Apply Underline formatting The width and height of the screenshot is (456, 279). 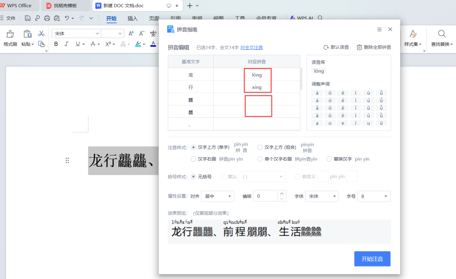pyautogui.click(x=78, y=44)
